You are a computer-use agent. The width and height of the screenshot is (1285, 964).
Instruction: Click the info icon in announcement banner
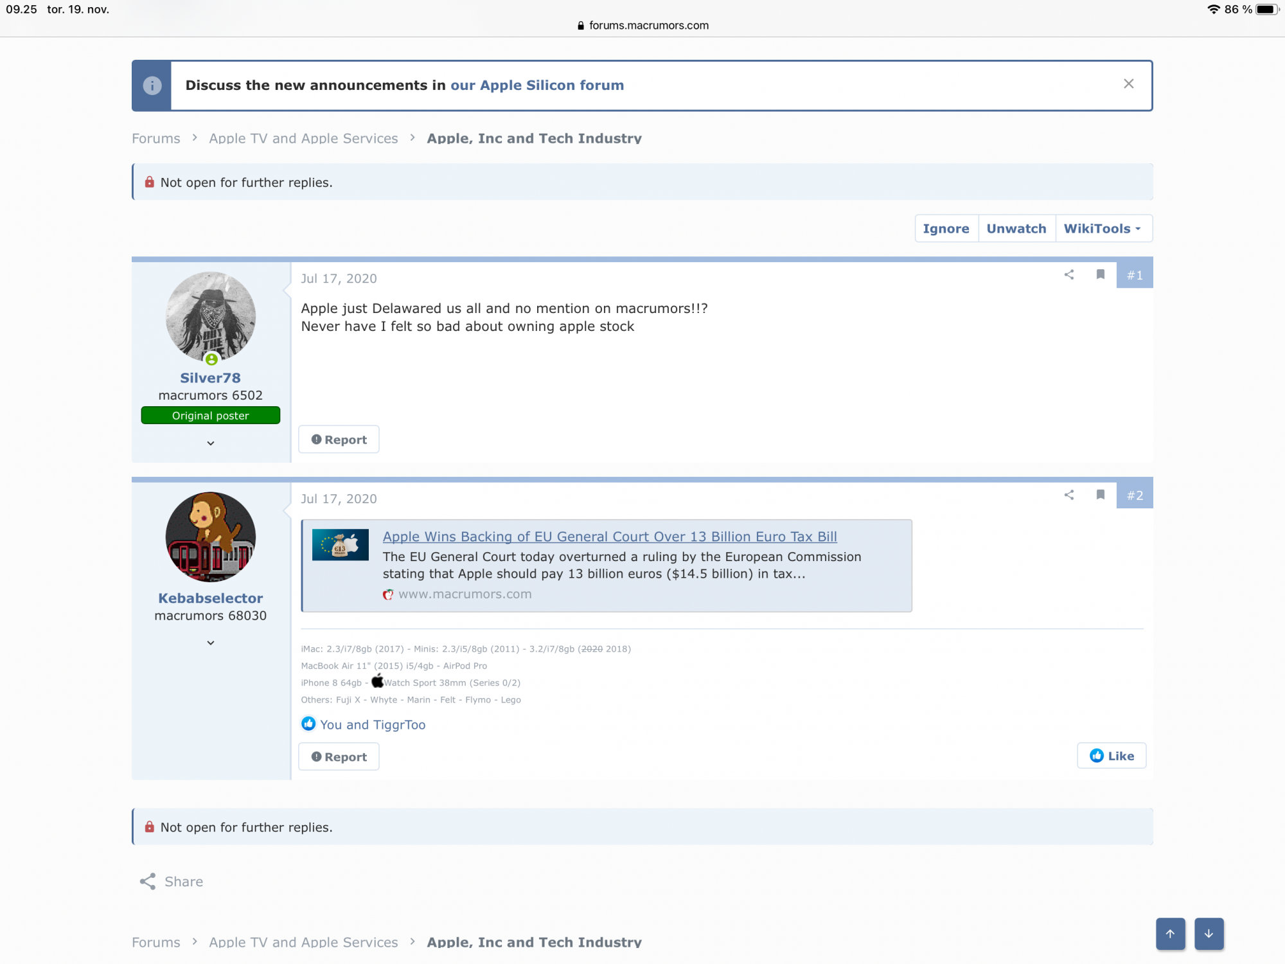coord(152,85)
